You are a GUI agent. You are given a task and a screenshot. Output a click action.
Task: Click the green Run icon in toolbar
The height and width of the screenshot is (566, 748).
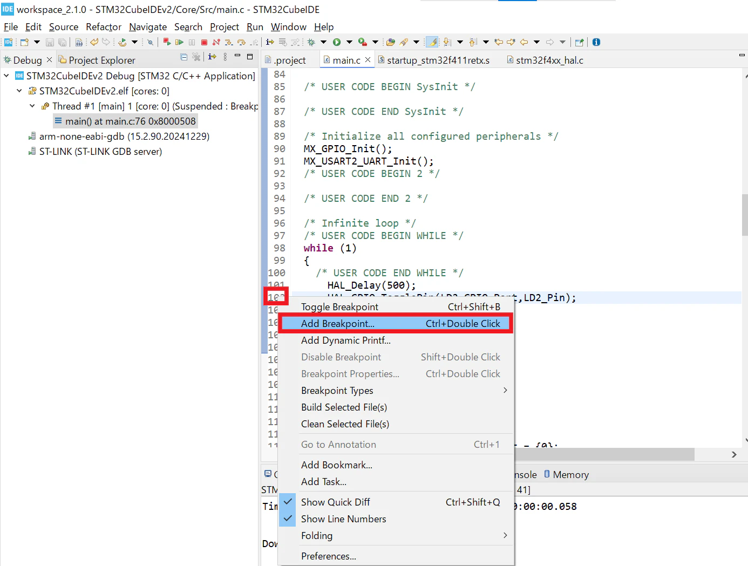(337, 42)
